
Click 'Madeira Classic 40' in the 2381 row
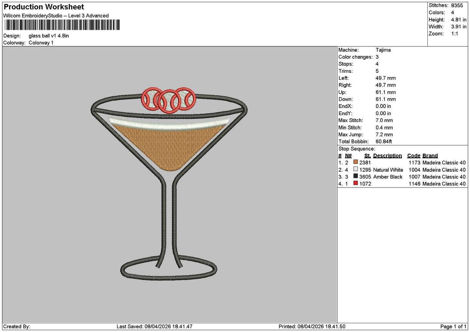coord(444,163)
